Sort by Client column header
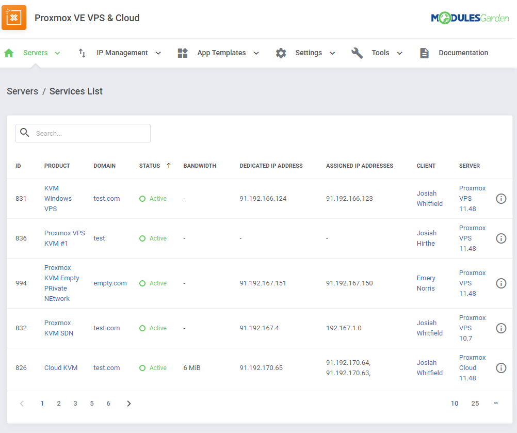Image resolution: width=517 pixels, height=433 pixels. point(426,166)
